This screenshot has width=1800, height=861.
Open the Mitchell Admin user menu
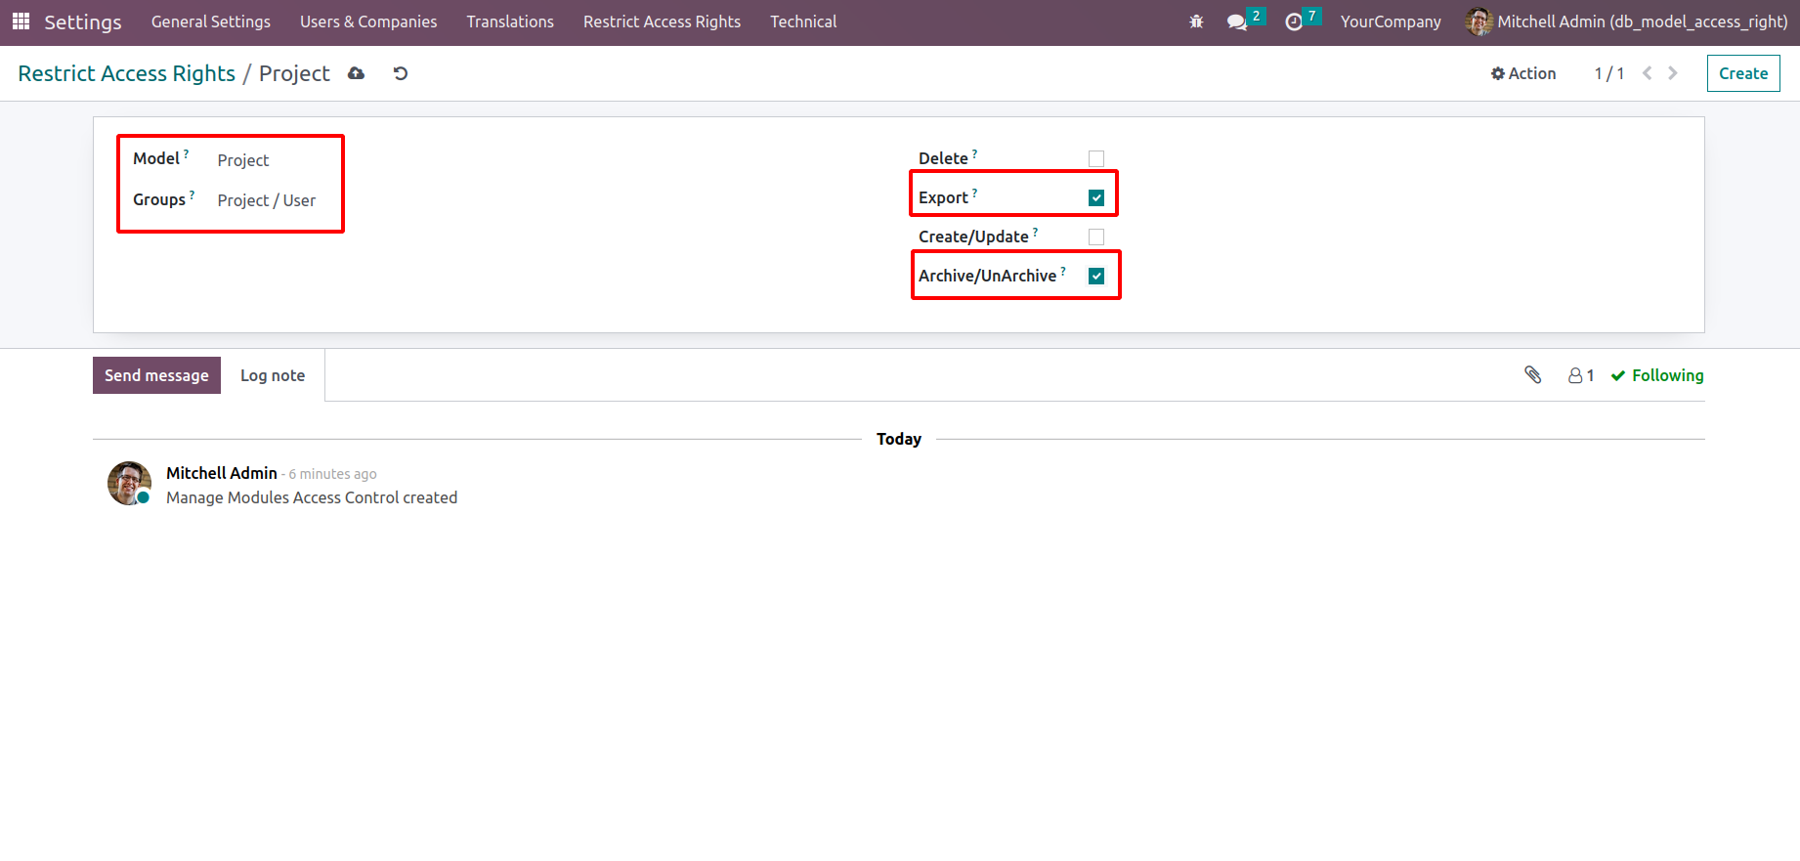(x=1626, y=22)
